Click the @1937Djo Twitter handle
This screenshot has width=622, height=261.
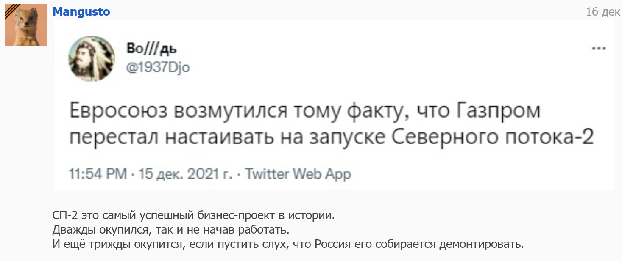tap(158, 67)
